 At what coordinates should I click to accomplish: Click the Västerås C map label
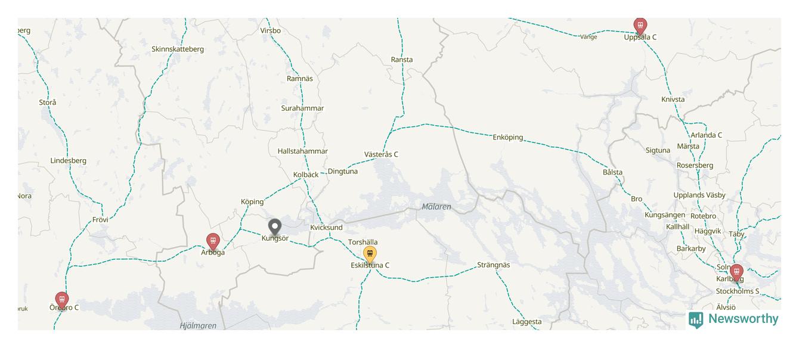381,154
